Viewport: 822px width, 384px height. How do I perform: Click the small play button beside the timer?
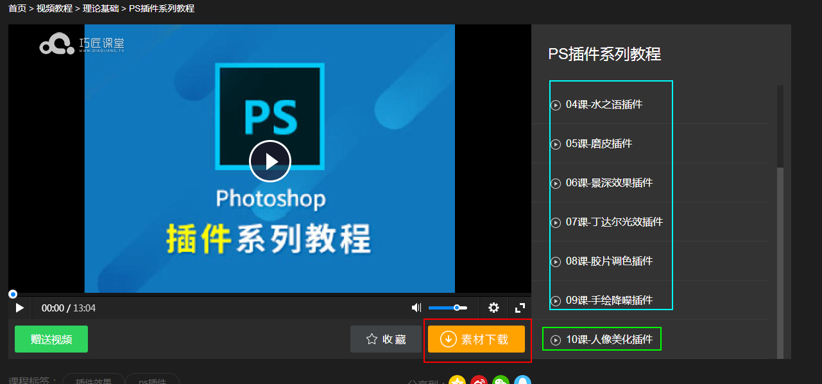(20, 308)
